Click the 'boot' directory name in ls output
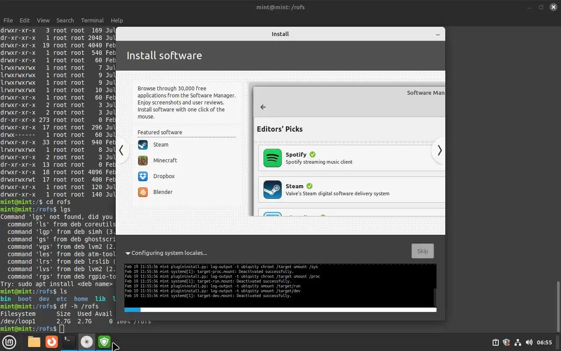This screenshot has height=351, width=561. pos(25,299)
